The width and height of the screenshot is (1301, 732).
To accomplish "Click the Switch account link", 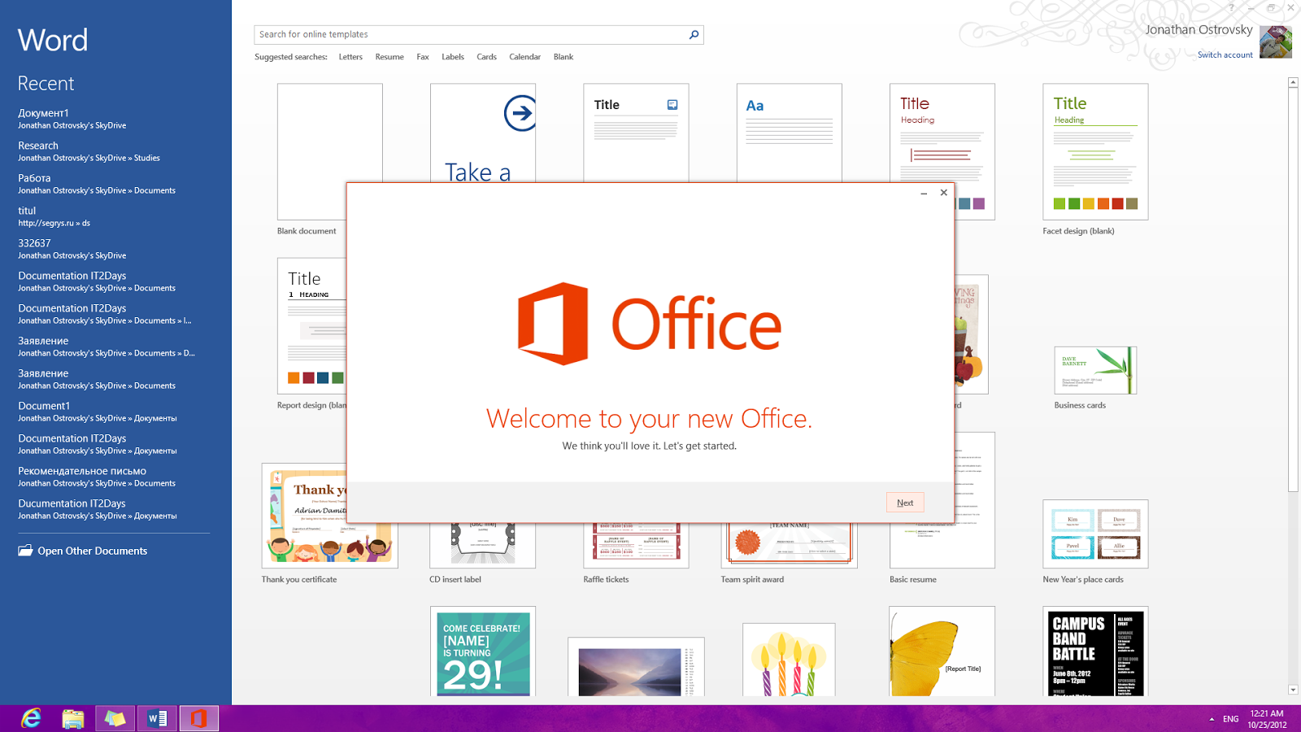I will click(1225, 55).
